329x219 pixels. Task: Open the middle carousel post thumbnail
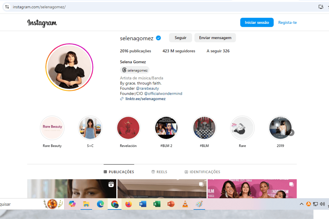tap(162, 189)
